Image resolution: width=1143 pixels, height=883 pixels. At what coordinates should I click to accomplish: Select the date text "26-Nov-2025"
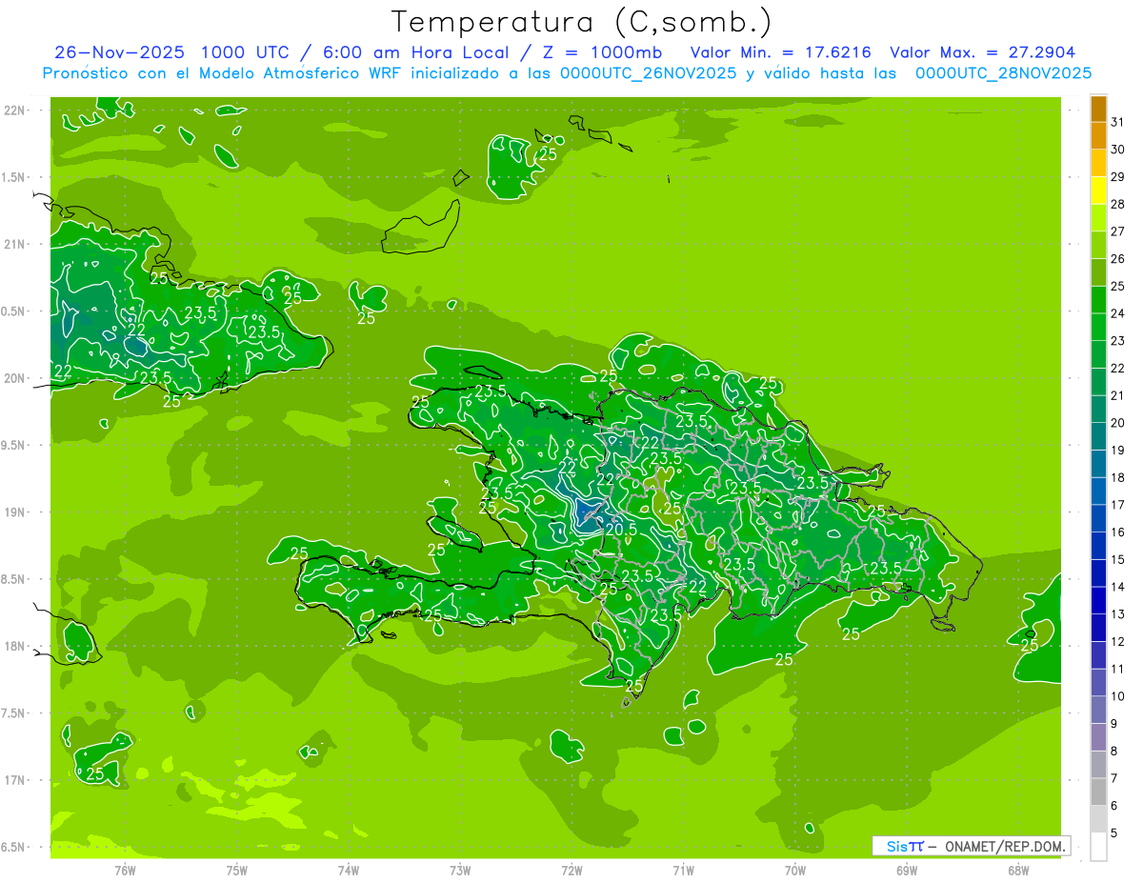120,52
